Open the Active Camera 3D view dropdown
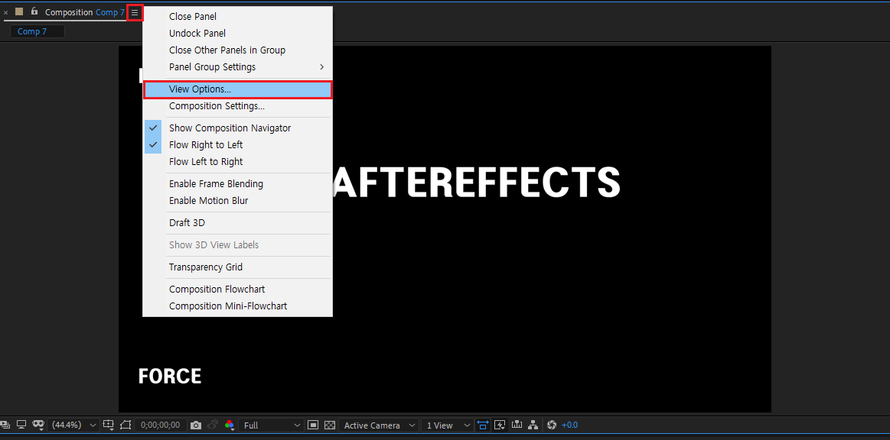 (x=379, y=425)
